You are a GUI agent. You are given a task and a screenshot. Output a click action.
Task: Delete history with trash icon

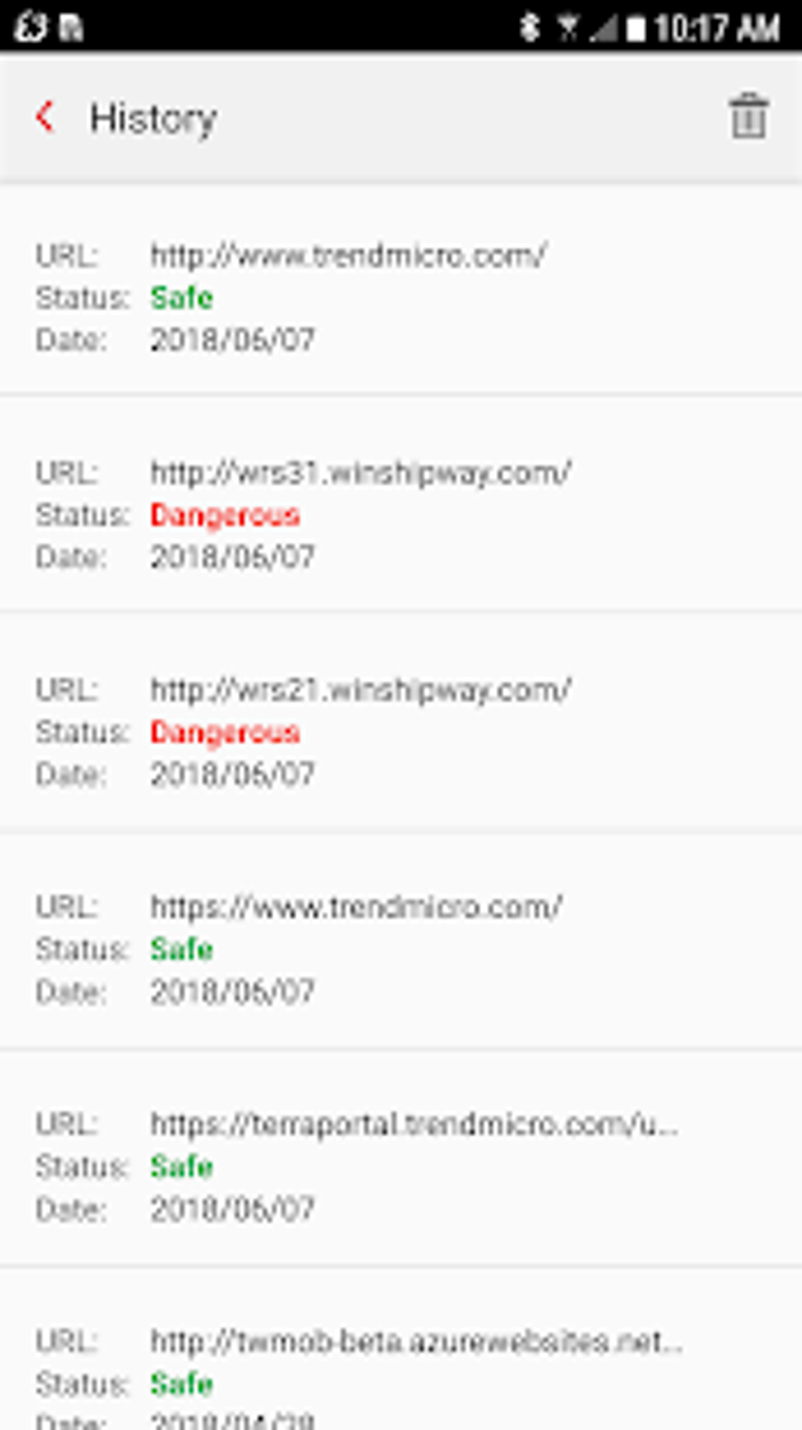(x=748, y=116)
